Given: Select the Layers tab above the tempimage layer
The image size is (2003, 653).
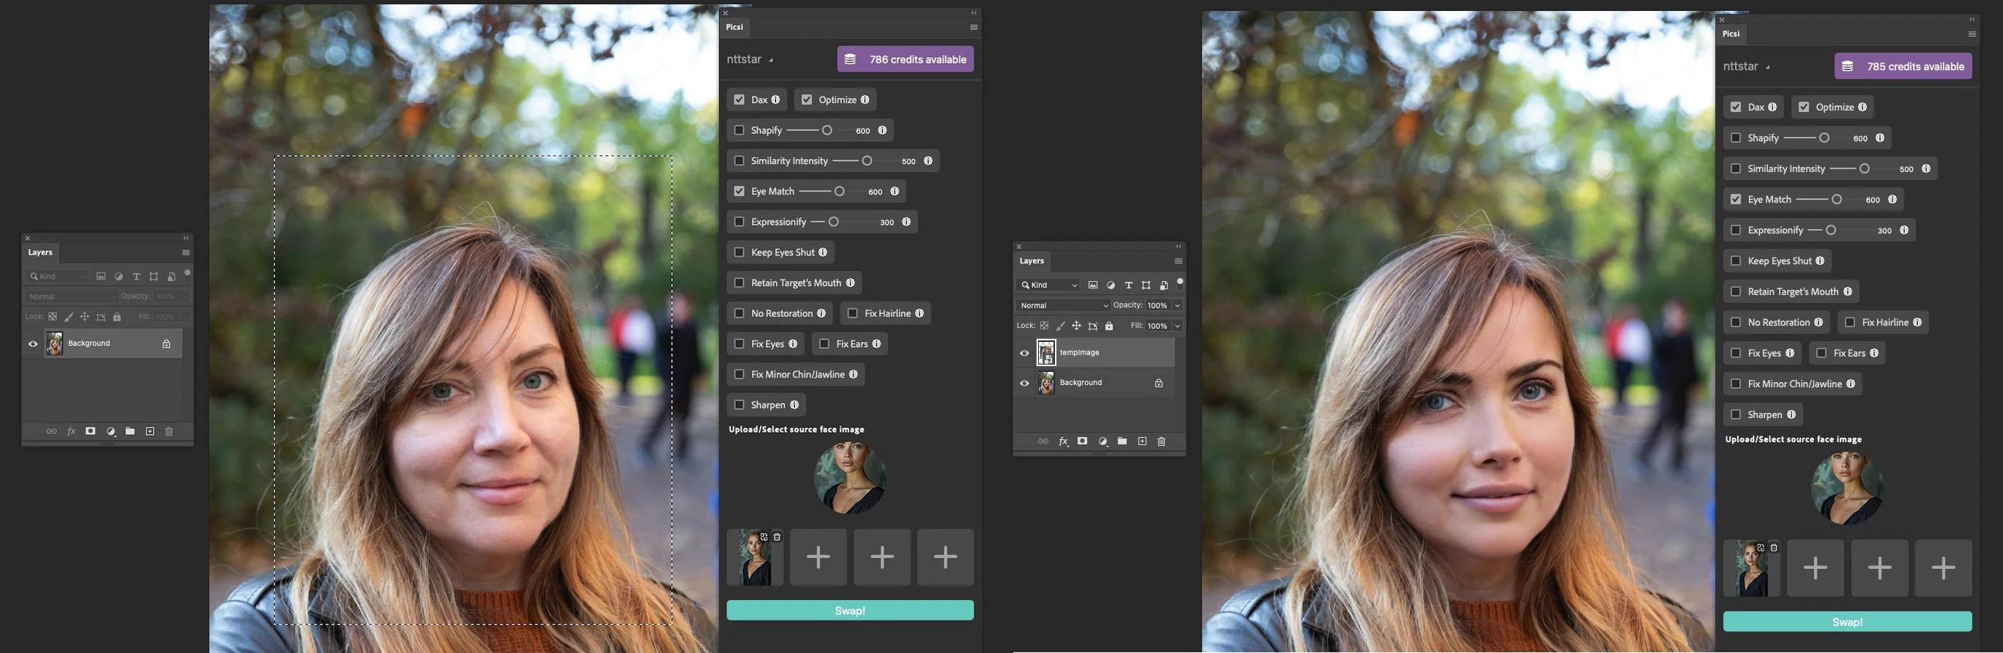Looking at the screenshot, I should (x=1031, y=261).
